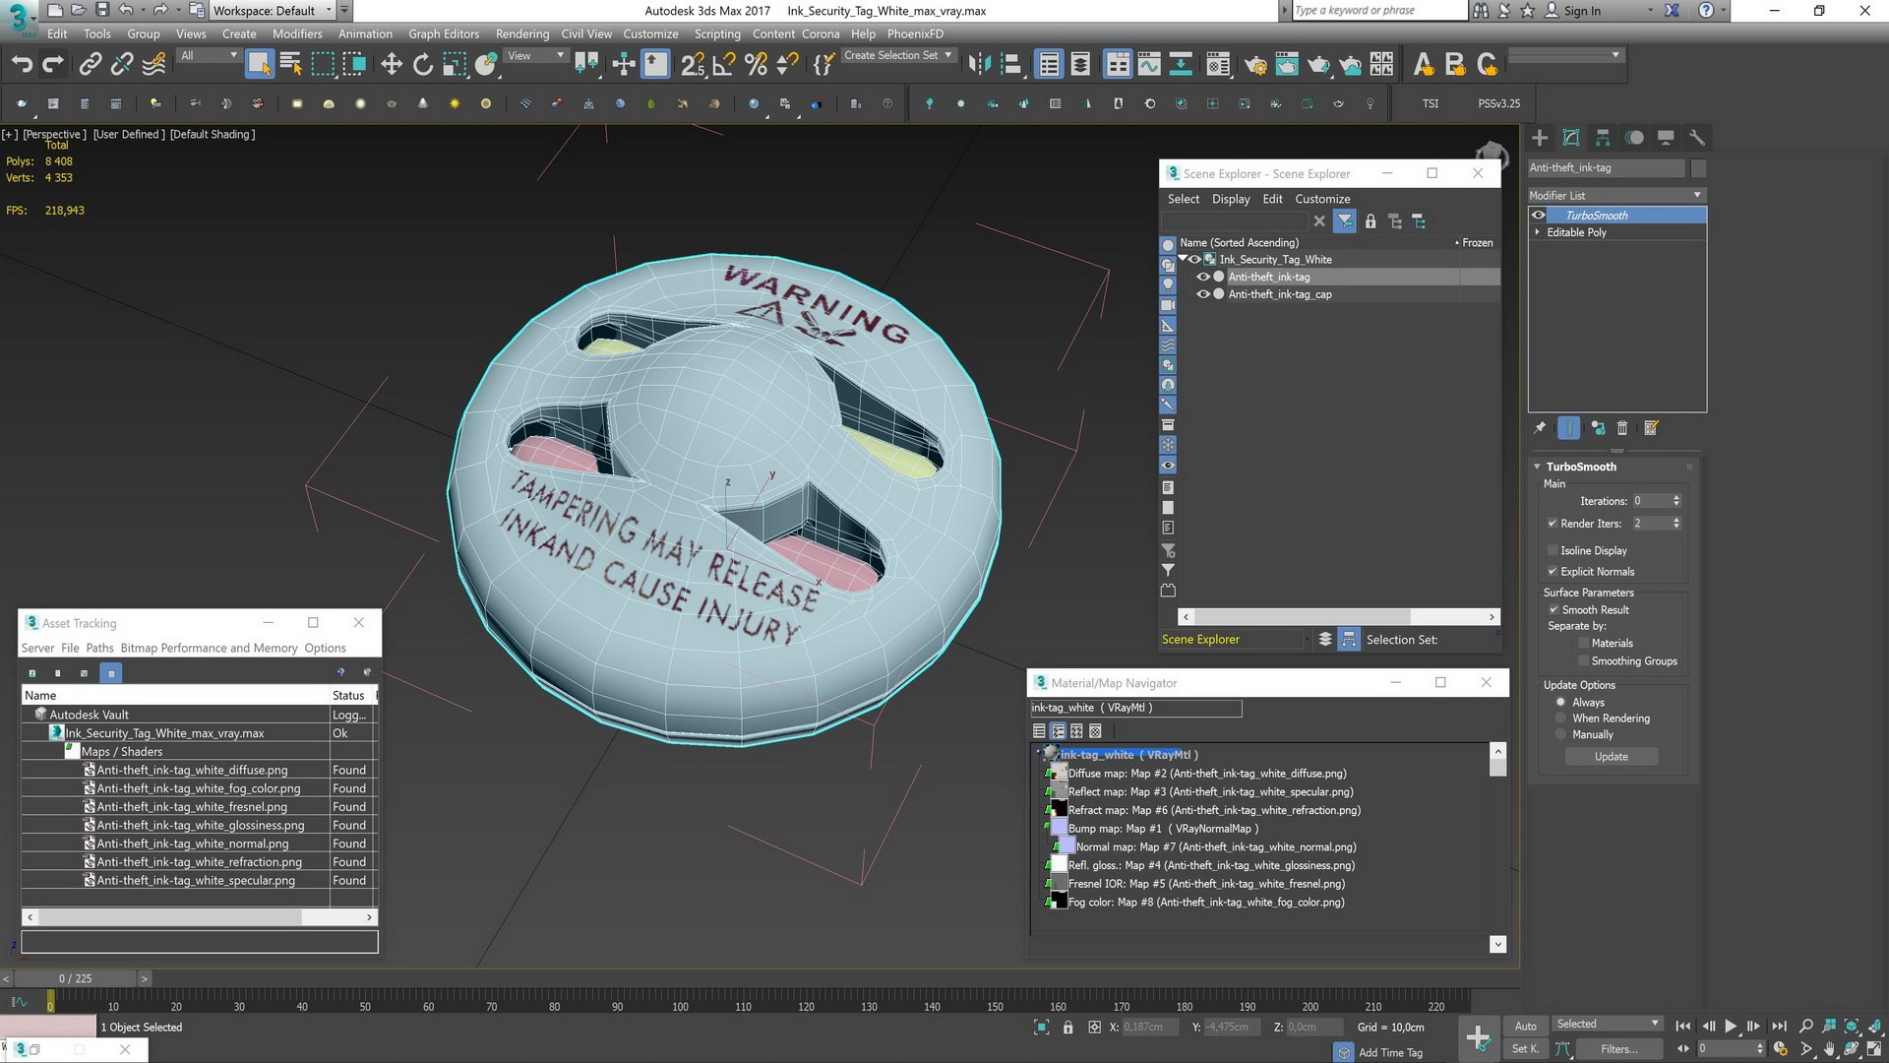Screen dimensions: 1889x1063
Task: Select the Move tool in main toolbar
Action: point(392,65)
